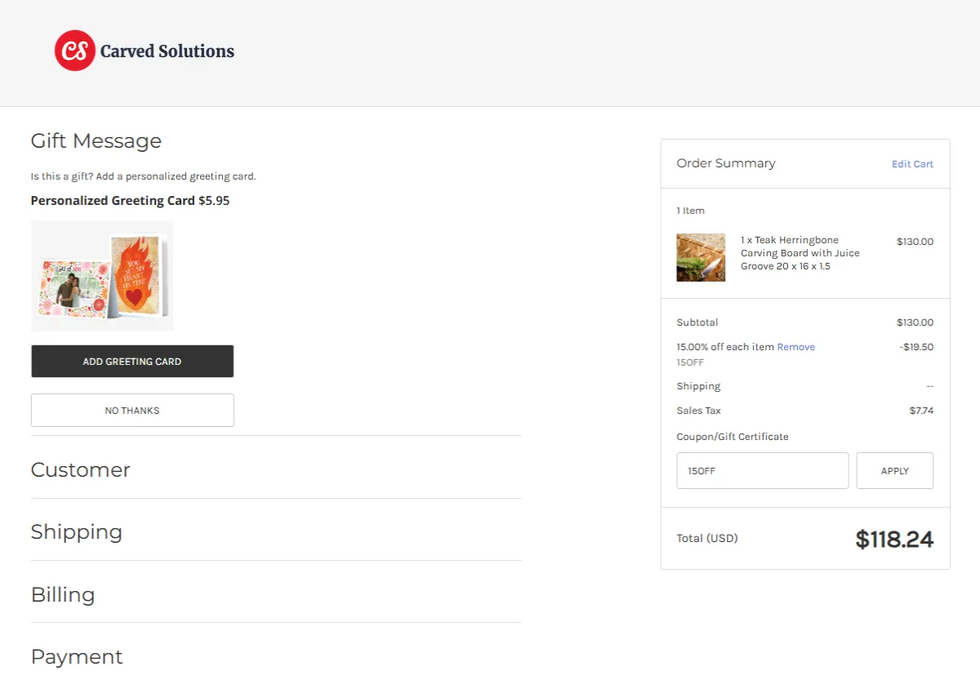980x689 pixels.
Task: Apply the coupon code
Action: (x=894, y=471)
